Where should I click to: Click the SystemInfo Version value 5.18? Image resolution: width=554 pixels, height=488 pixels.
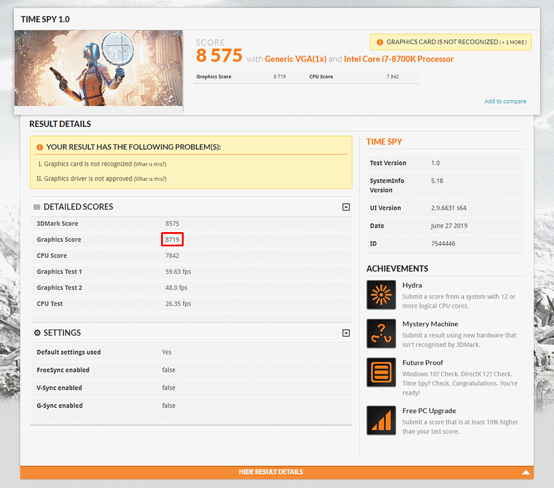pyautogui.click(x=437, y=181)
